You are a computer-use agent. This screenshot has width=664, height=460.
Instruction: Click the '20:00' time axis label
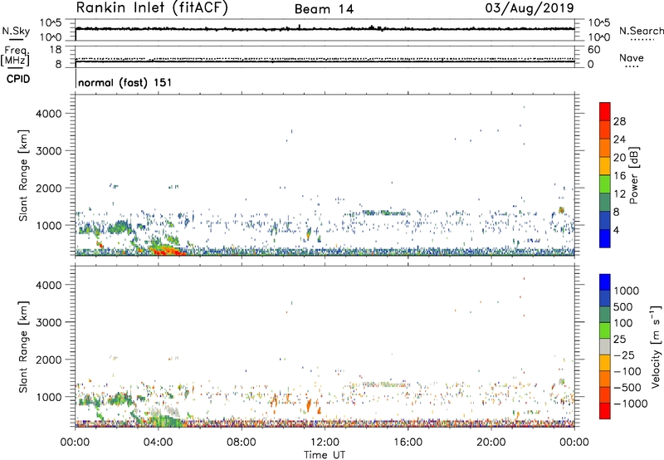491,443
